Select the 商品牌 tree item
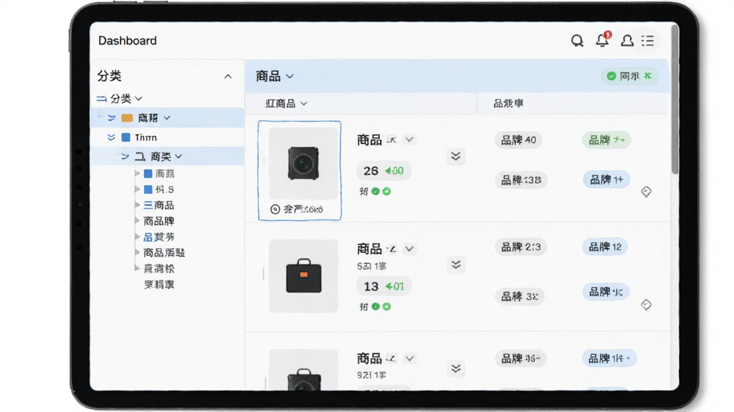This screenshot has height=412, width=734. point(158,221)
